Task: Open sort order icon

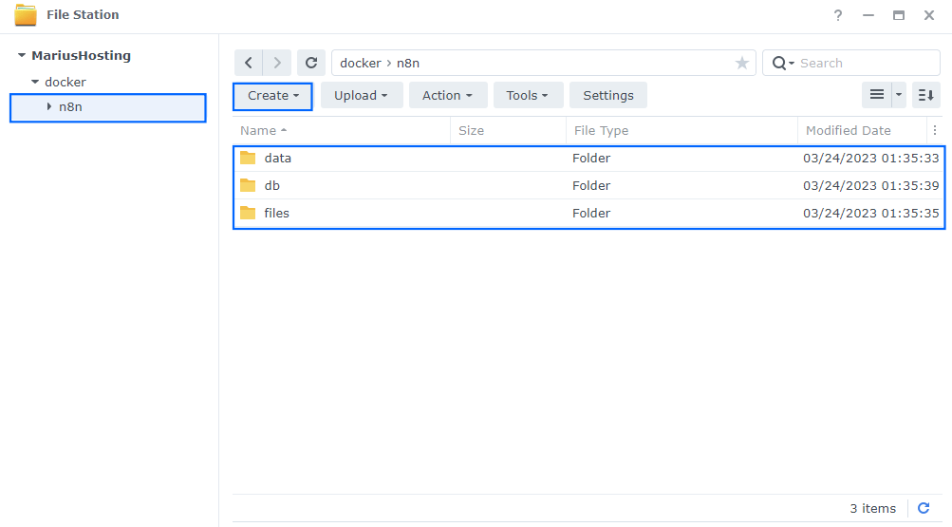Action: pyautogui.click(x=926, y=95)
